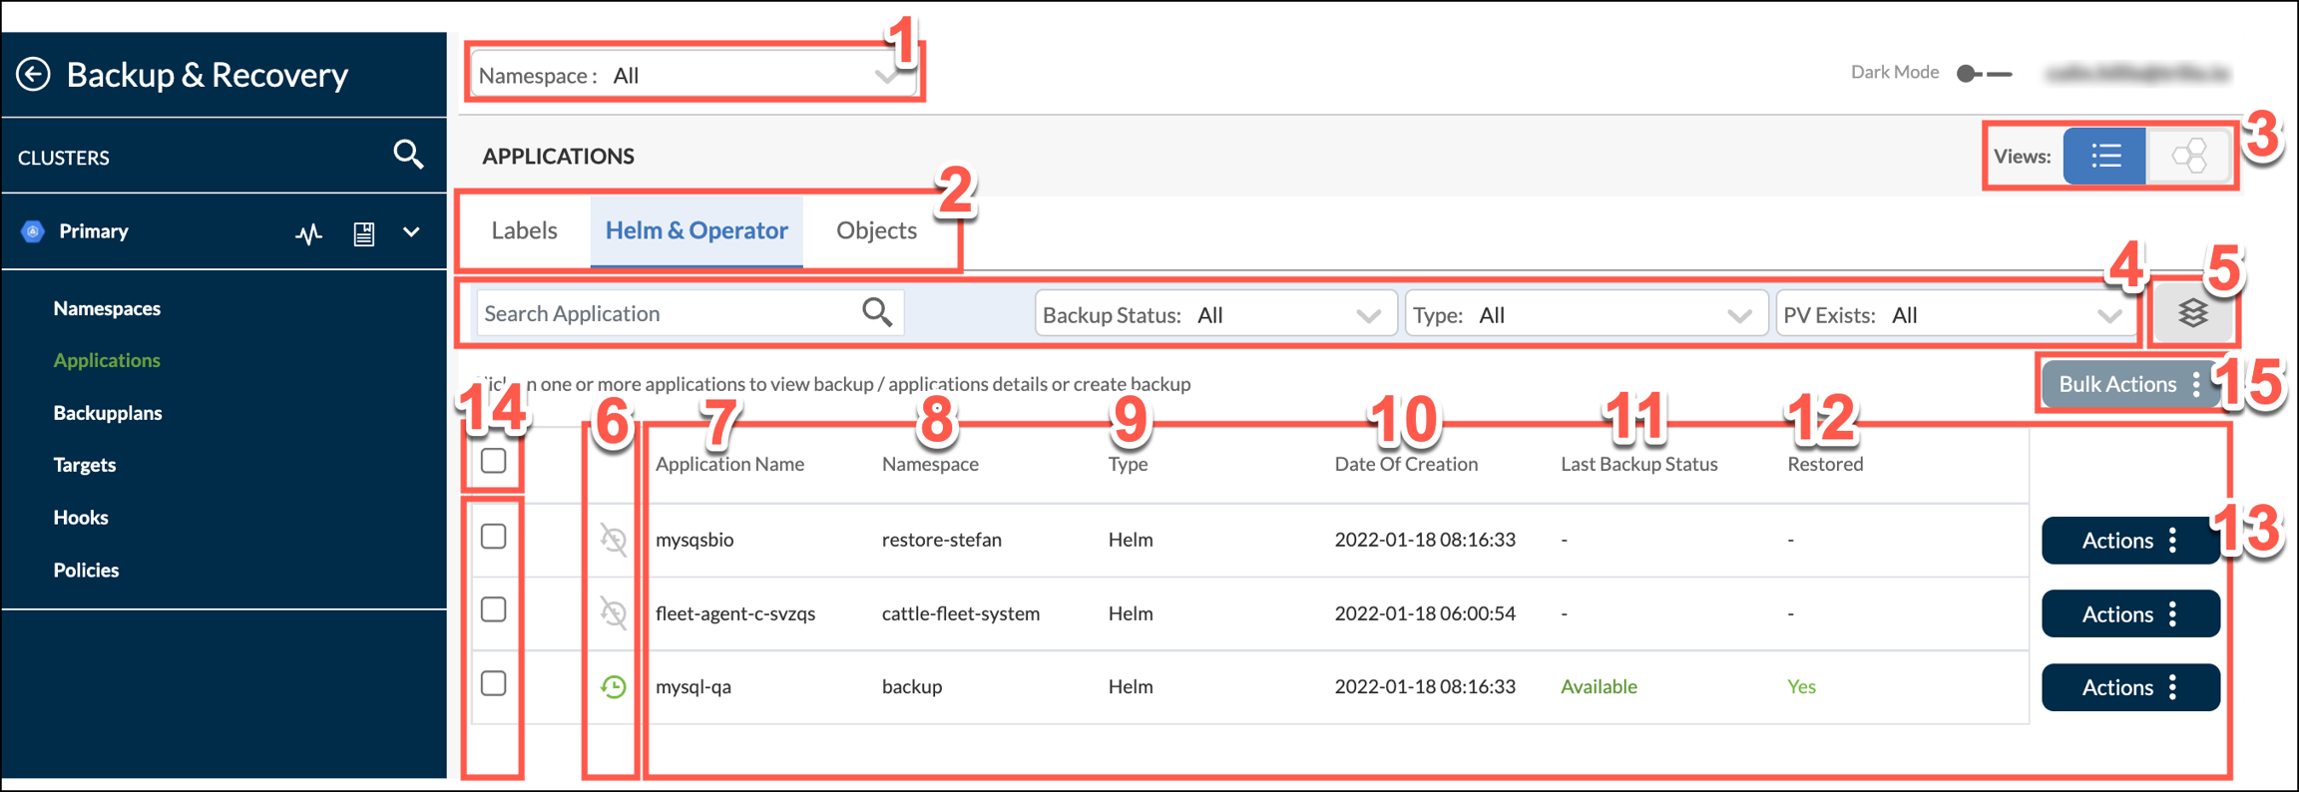Expand the Backup Status filter dropdown

pyautogui.click(x=1214, y=315)
